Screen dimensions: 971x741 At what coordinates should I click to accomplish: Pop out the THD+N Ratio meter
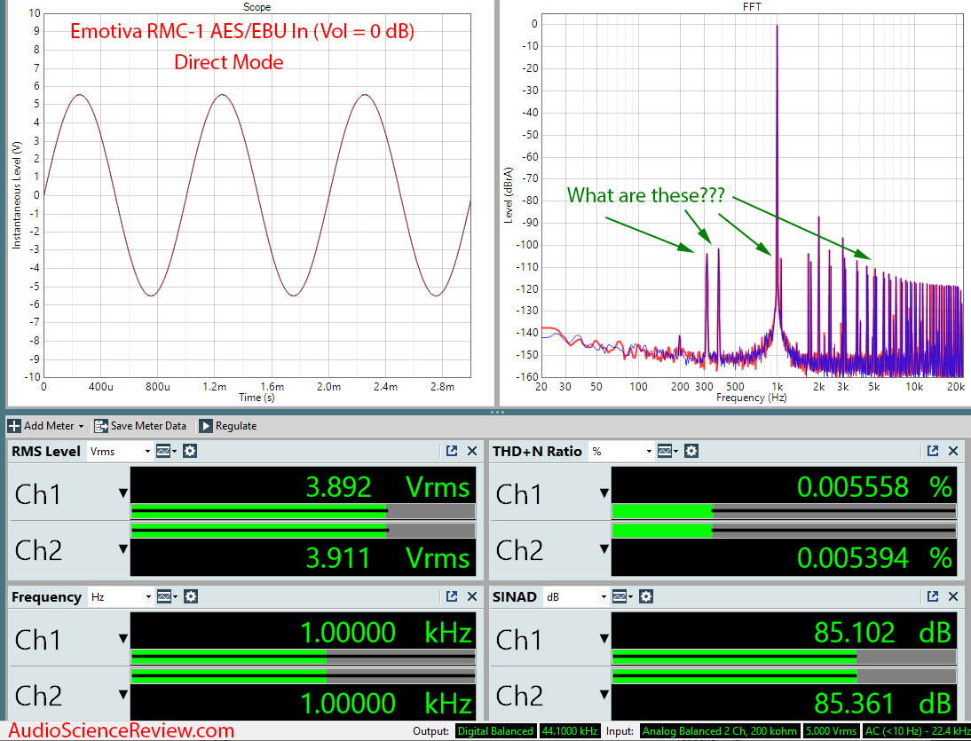tap(933, 452)
